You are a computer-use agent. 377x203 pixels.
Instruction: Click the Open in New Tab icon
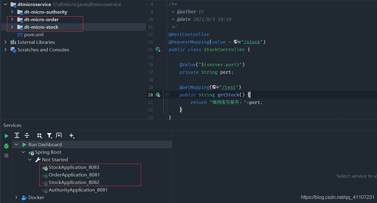click(59, 135)
